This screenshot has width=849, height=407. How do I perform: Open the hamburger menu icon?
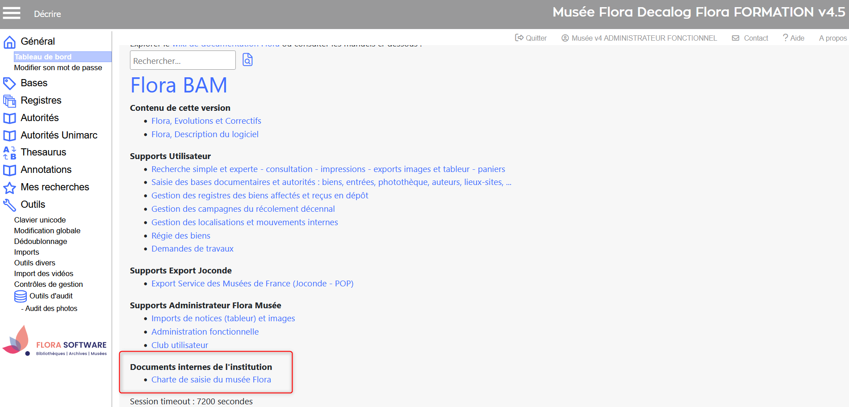[x=12, y=13]
